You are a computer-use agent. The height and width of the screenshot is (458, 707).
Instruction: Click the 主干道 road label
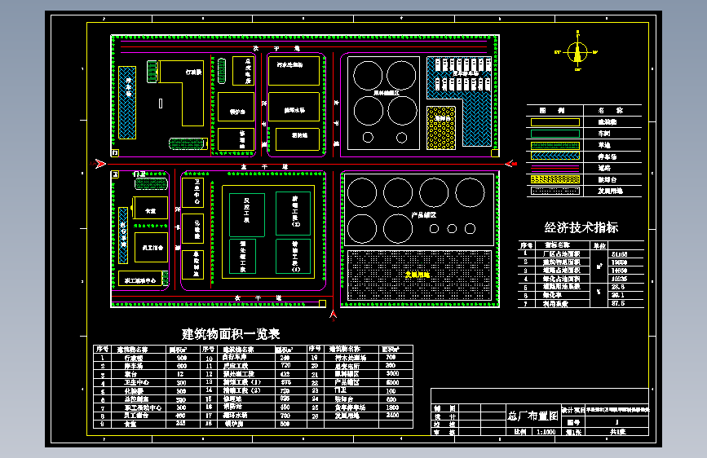point(264,167)
